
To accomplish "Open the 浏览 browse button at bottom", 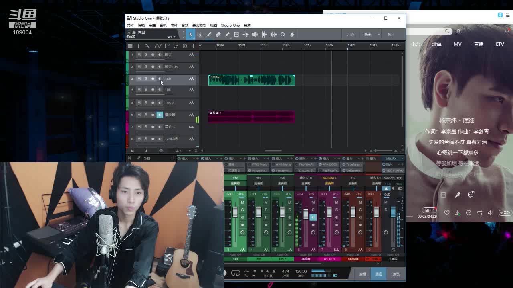I will point(396,274).
